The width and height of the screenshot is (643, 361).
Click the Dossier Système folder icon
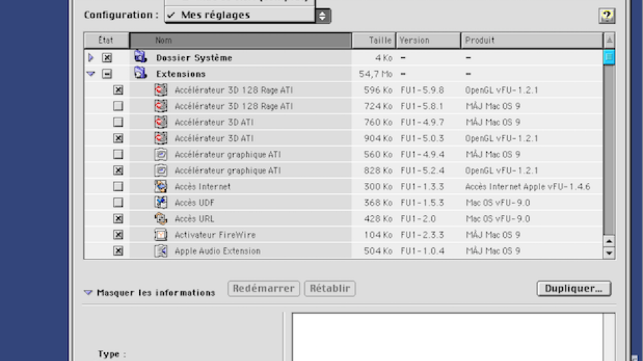point(141,57)
